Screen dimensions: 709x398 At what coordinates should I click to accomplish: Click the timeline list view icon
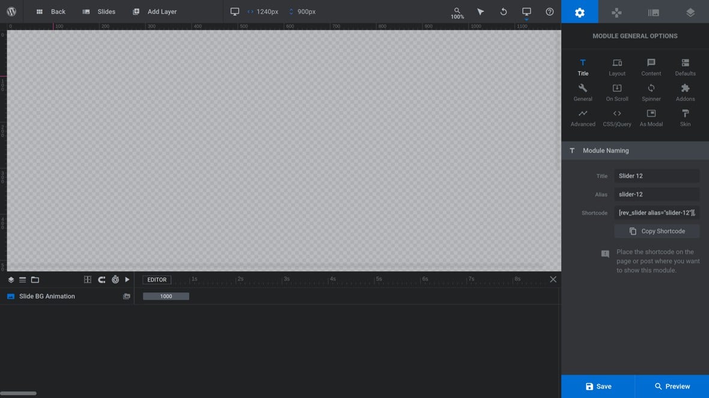[23, 280]
